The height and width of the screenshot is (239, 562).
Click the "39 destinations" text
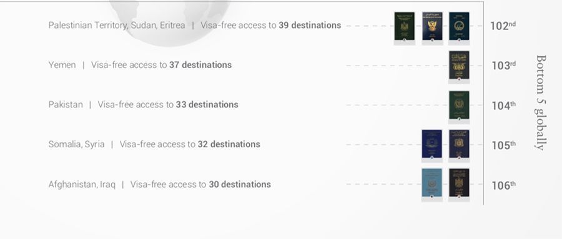[x=310, y=25]
